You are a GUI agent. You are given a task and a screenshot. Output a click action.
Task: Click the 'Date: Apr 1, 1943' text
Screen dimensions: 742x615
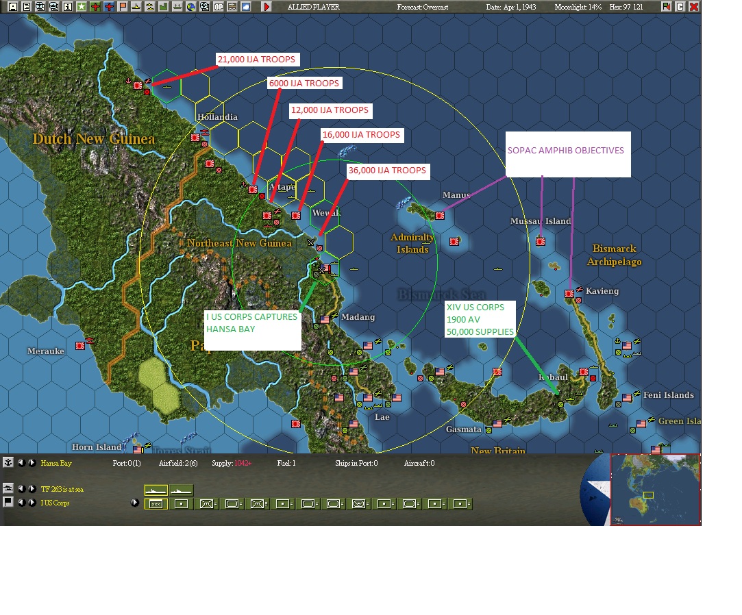(x=510, y=7)
